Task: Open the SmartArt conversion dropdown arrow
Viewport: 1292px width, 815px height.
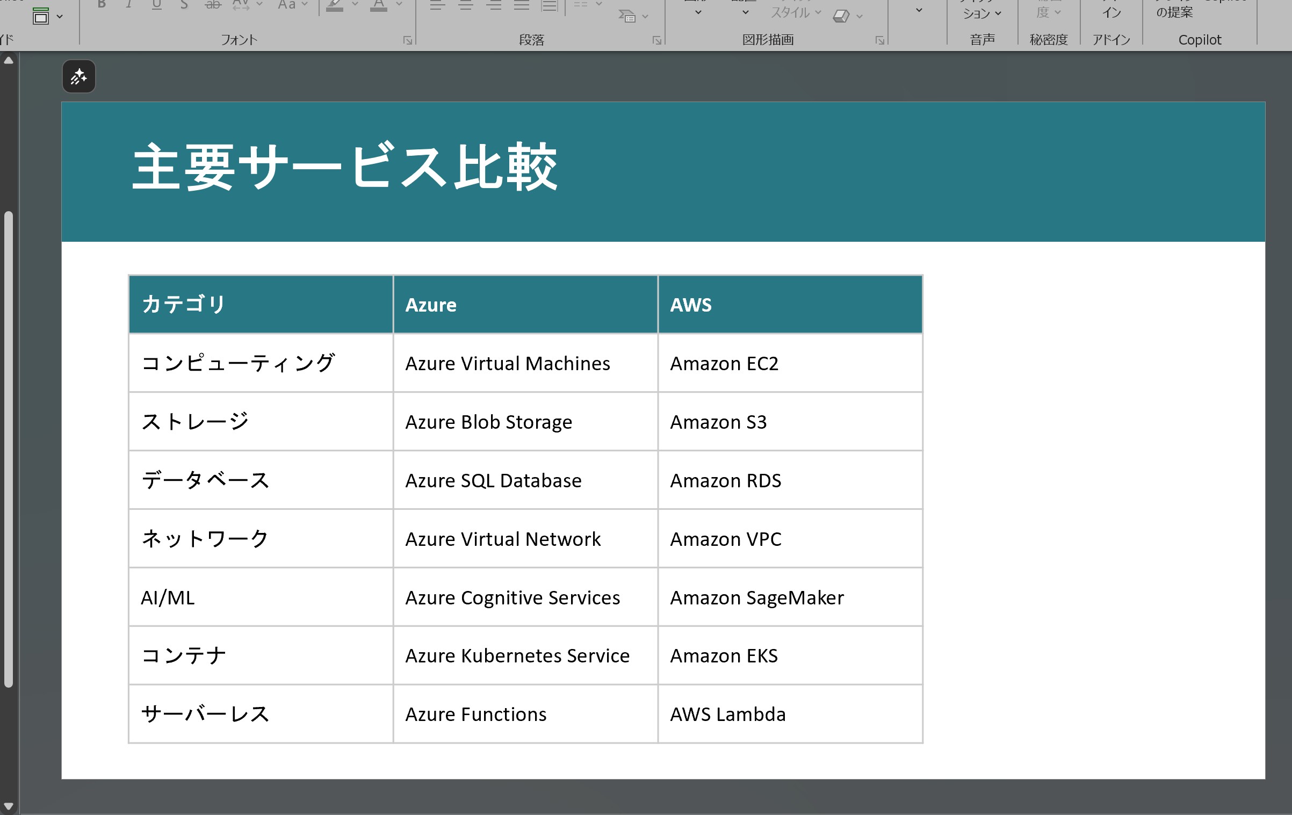Action: click(x=645, y=17)
